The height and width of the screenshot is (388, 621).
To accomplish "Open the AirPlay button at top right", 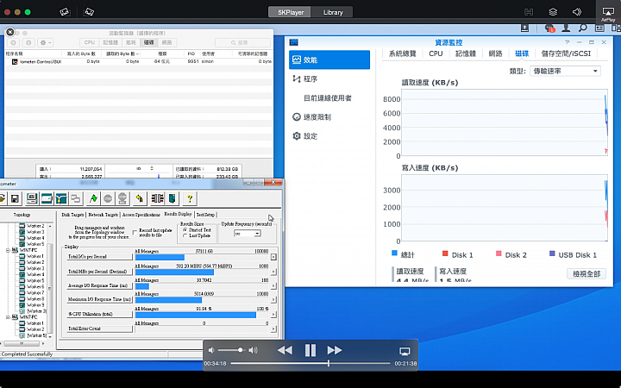I will pyautogui.click(x=608, y=13).
